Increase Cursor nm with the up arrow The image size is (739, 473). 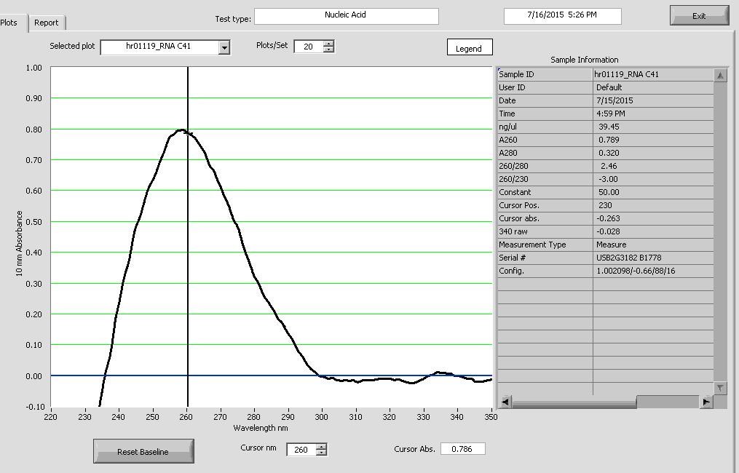pos(321,446)
